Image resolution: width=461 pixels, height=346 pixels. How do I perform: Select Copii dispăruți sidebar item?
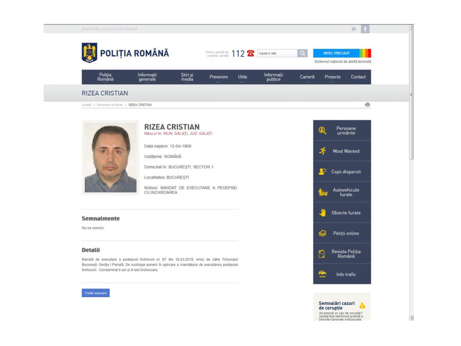coord(342,172)
